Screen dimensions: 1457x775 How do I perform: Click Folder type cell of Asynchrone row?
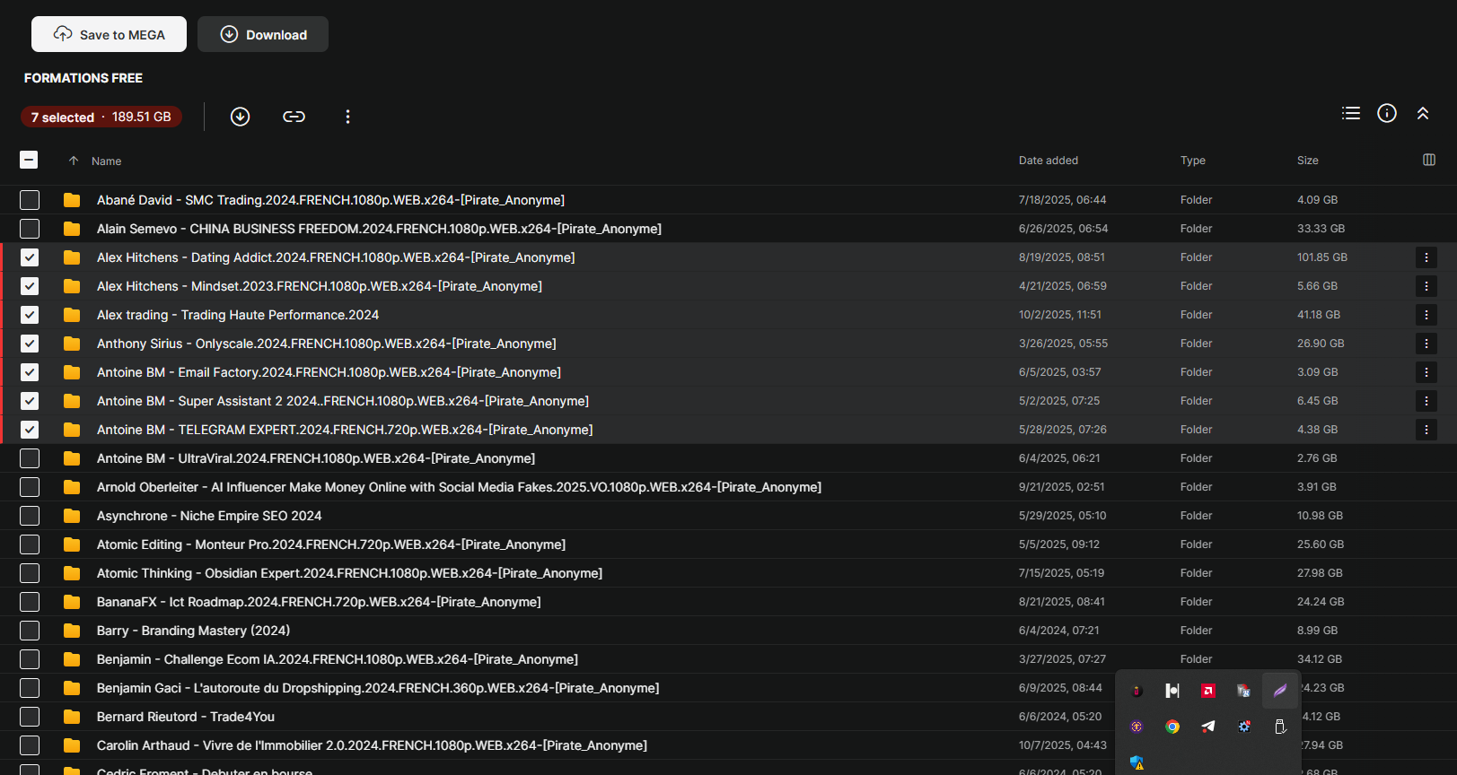click(1196, 516)
